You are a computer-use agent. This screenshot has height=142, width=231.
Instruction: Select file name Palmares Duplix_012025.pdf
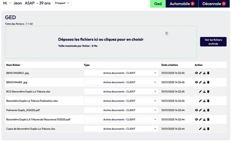[23, 110]
